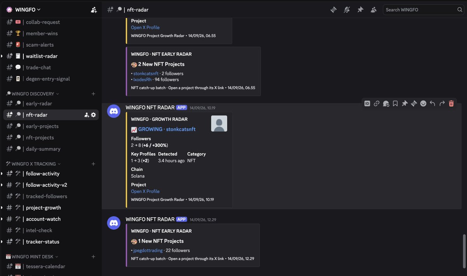Focus the Search WINGFO field

pos(423,10)
